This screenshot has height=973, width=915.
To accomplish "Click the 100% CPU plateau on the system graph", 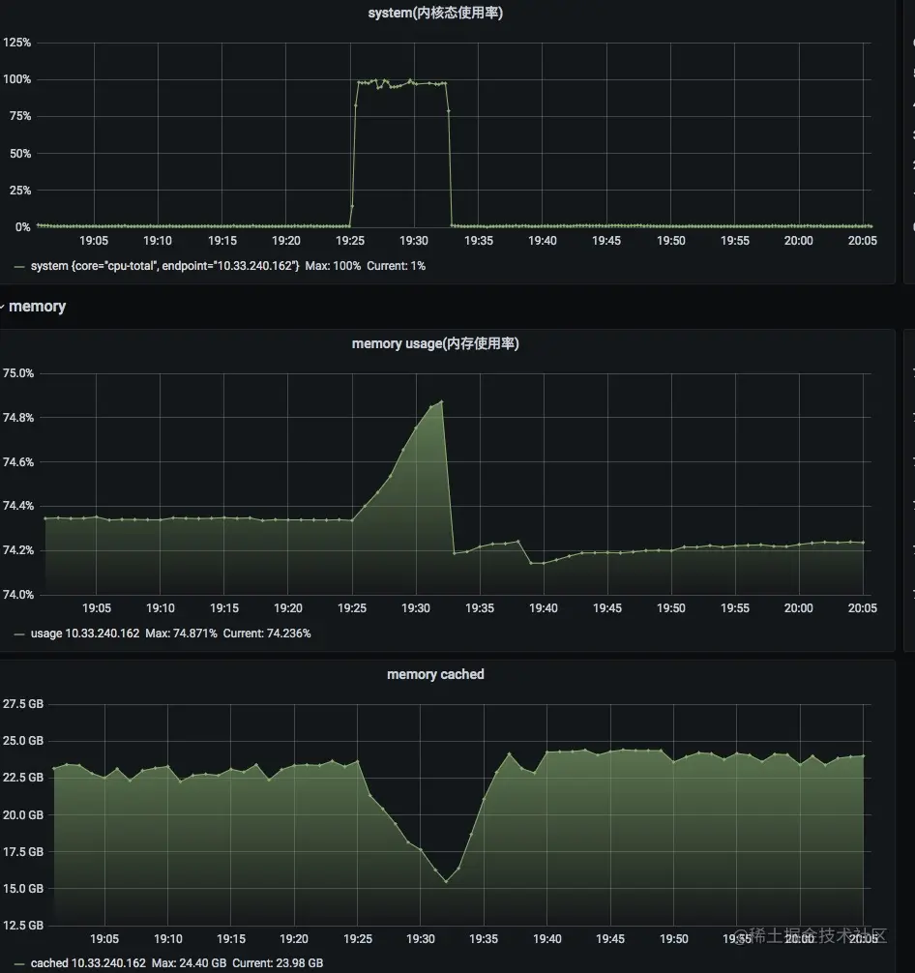I will 402,83.
